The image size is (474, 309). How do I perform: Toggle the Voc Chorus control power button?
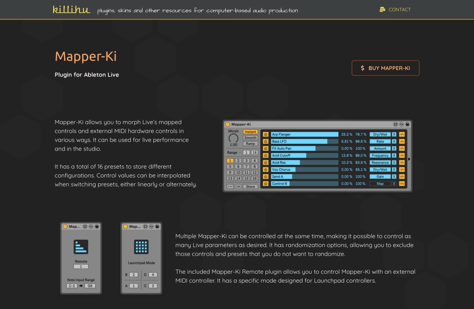click(x=266, y=169)
